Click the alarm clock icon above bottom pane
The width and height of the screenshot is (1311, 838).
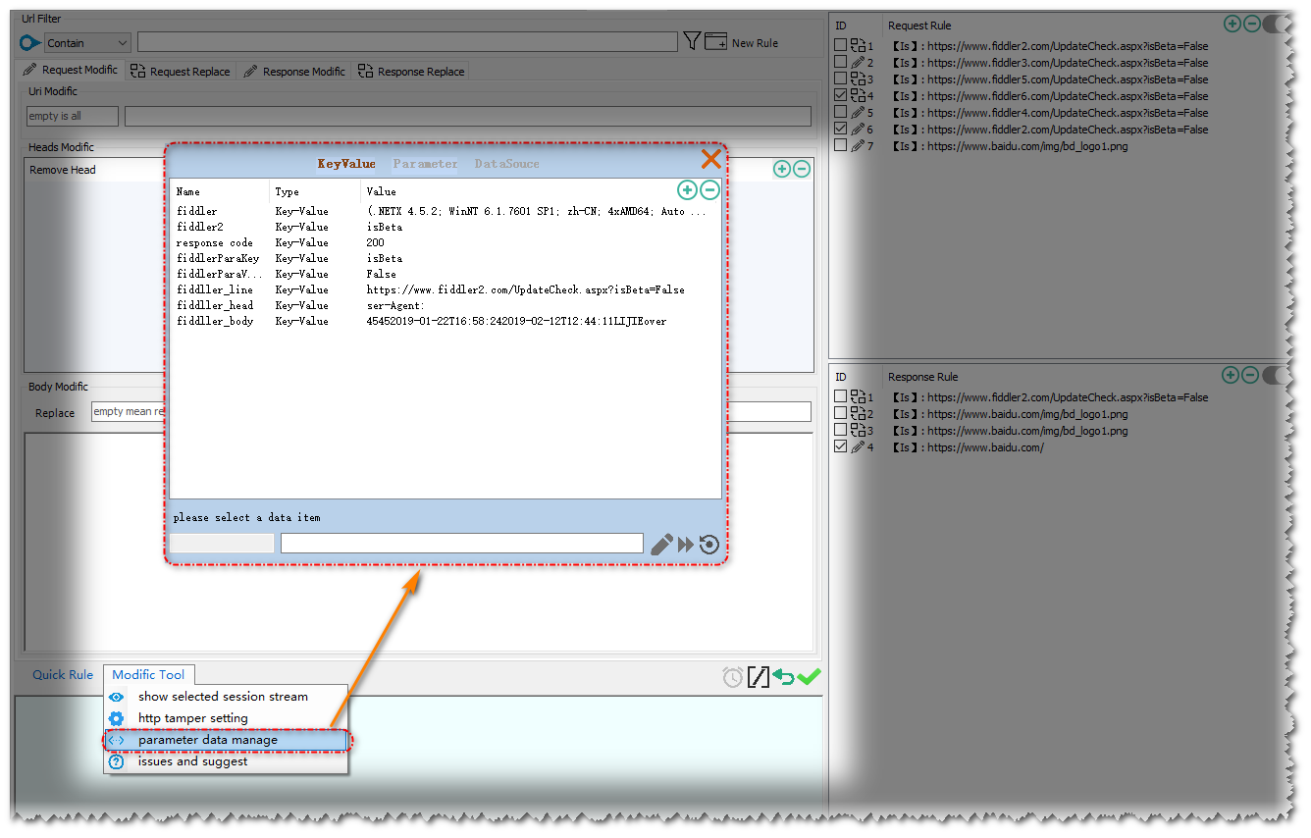point(732,676)
